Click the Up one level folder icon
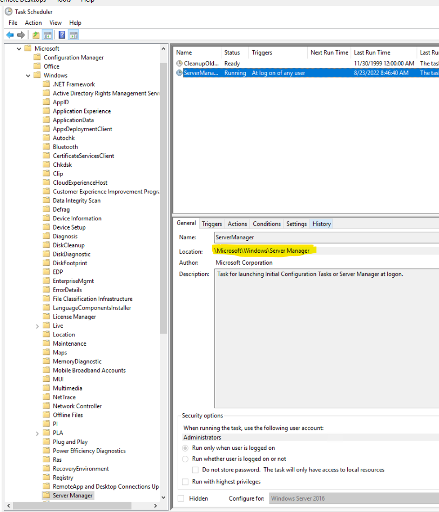 coord(36,35)
